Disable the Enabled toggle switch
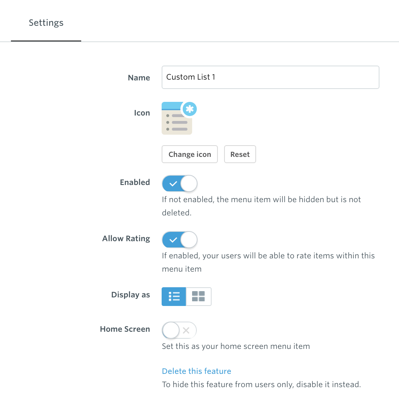The height and width of the screenshot is (409, 399). point(180,183)
